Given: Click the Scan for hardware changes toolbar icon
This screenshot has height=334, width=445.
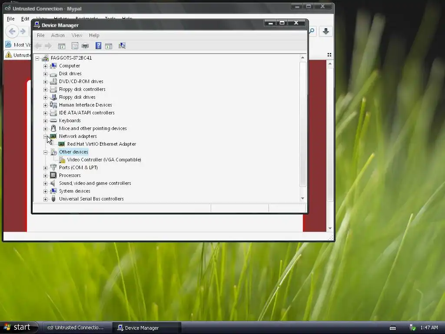Looking at the screenshot, I should (x=122, y=46).
